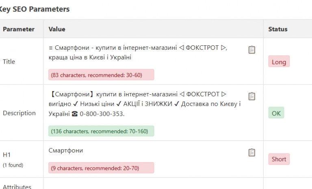Click the 83 characters recommendation notice
Viewport: 312px width, 189px height.
[x=101, y=75]
